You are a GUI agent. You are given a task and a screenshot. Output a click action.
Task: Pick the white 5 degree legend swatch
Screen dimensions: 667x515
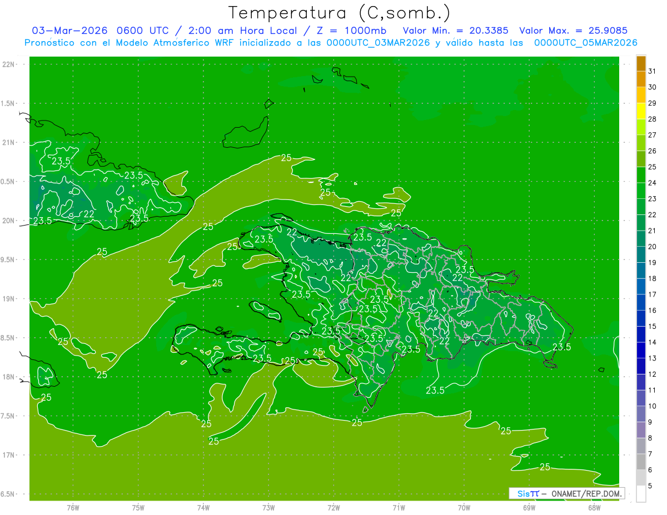[641, 494]
